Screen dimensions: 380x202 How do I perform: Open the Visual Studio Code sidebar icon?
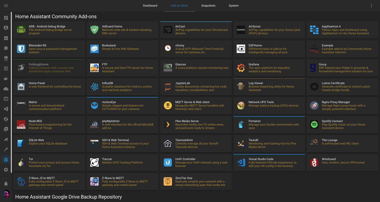(6, 109)
